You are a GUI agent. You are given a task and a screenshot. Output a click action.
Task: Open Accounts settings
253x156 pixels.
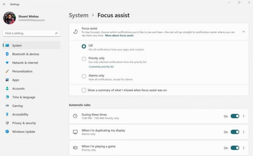pos(32,88)
